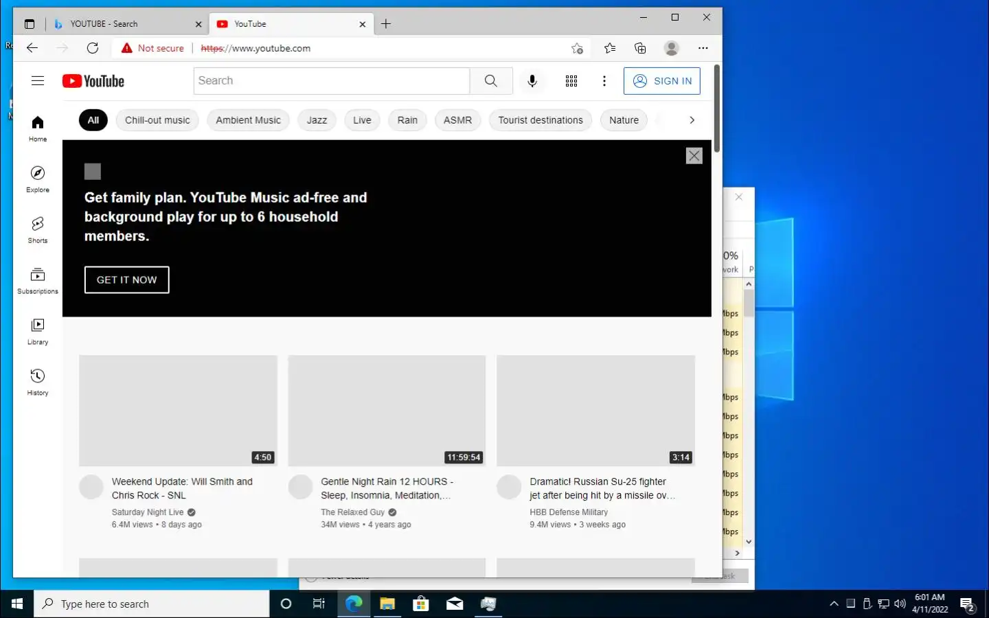Open the browser profile avatar

[672, 48]
